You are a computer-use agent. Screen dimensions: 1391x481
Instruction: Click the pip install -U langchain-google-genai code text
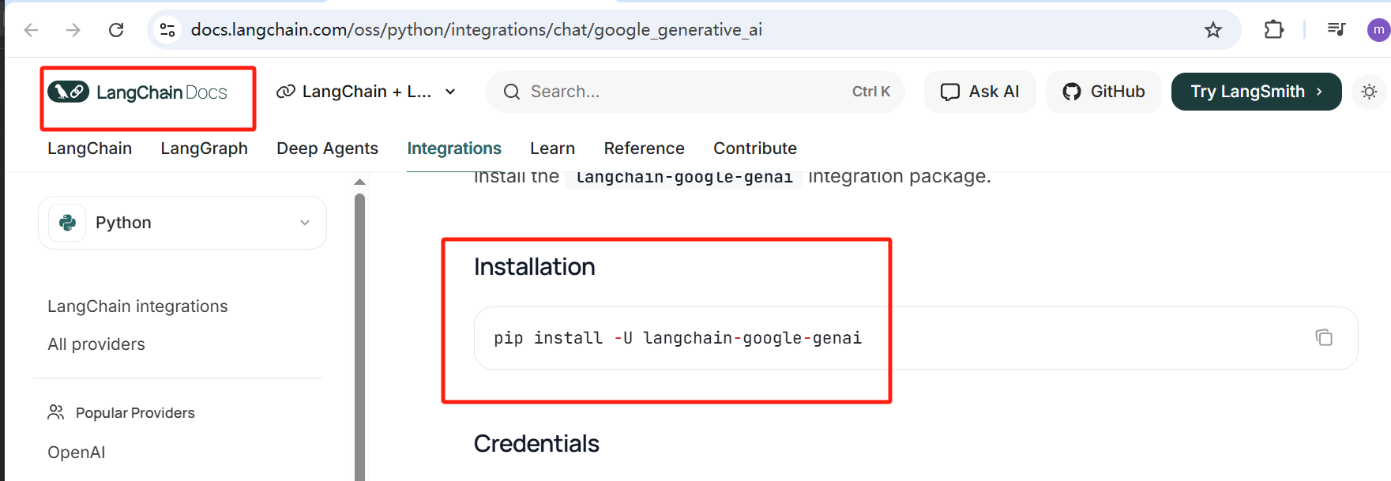coord(678,338)
